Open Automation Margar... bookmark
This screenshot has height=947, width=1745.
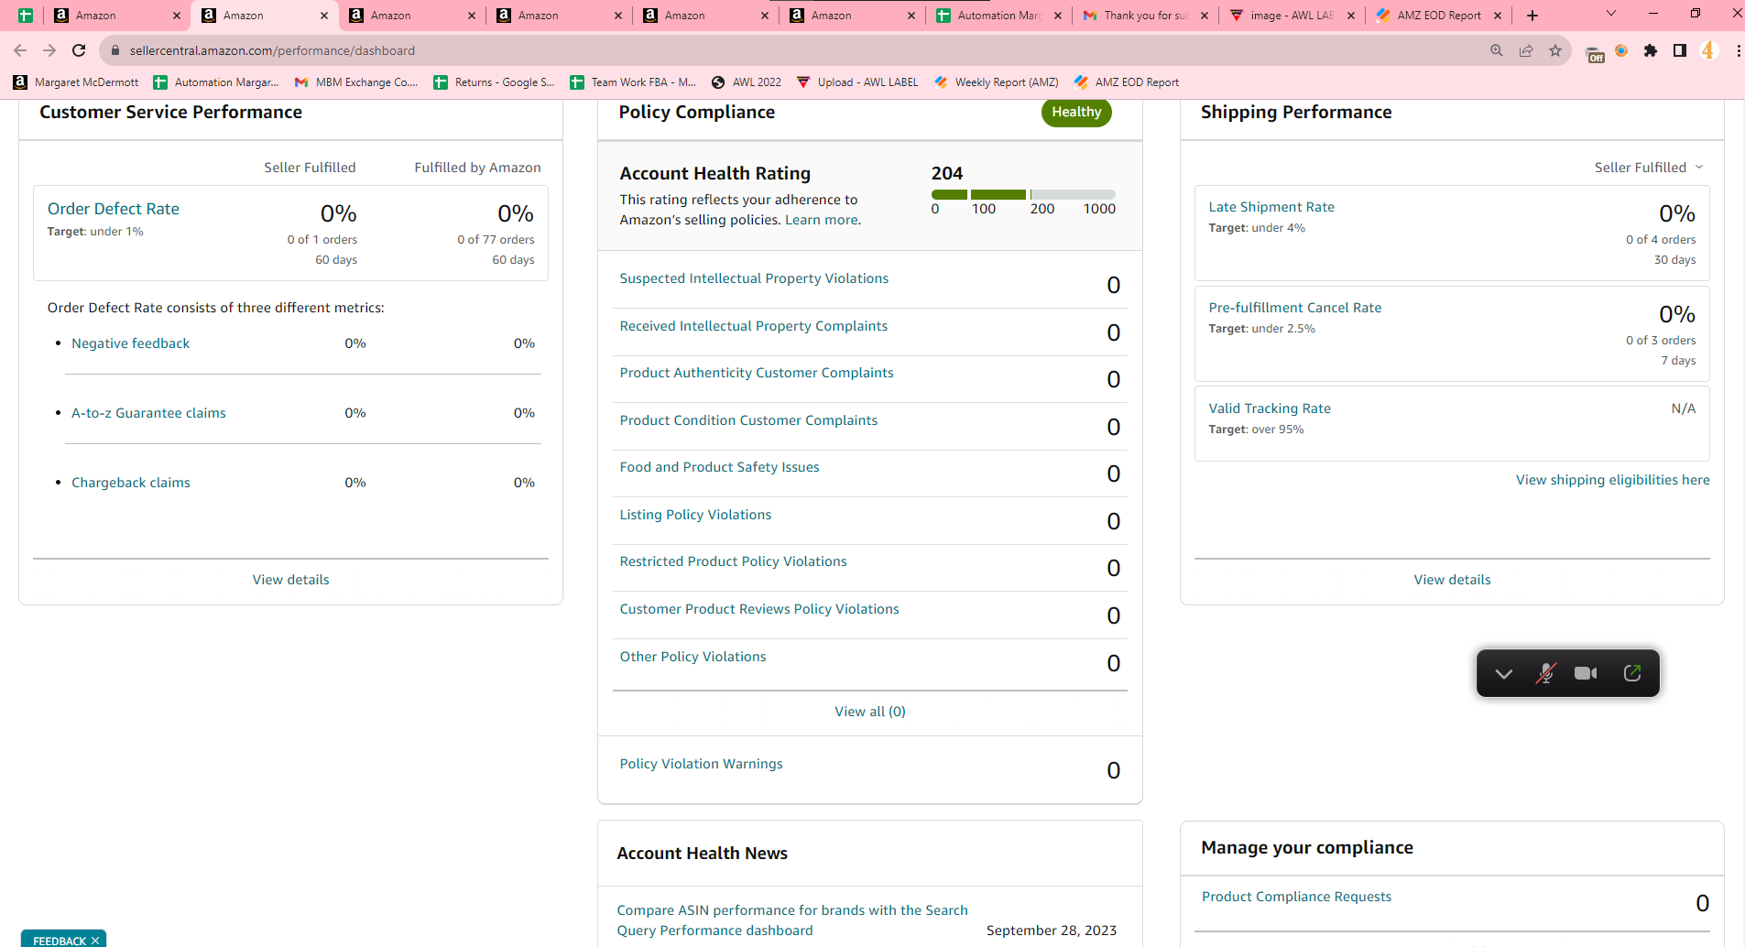[x=216, y=82]
